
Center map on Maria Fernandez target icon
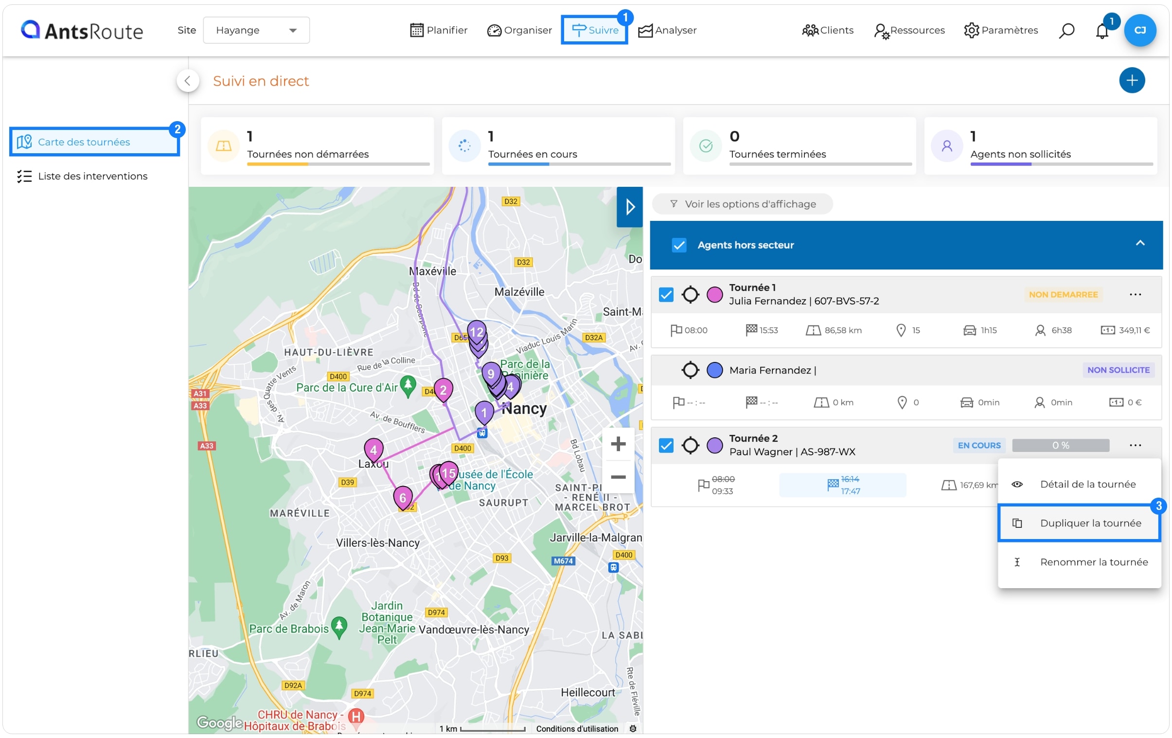point(690,370)
